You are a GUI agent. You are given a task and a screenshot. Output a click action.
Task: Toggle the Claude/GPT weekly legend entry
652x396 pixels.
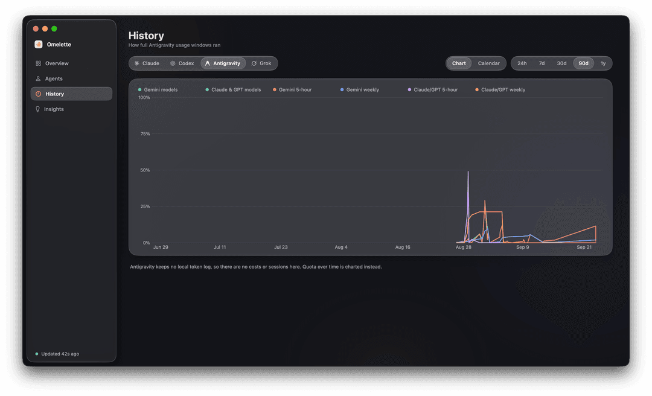pos(500,90)
